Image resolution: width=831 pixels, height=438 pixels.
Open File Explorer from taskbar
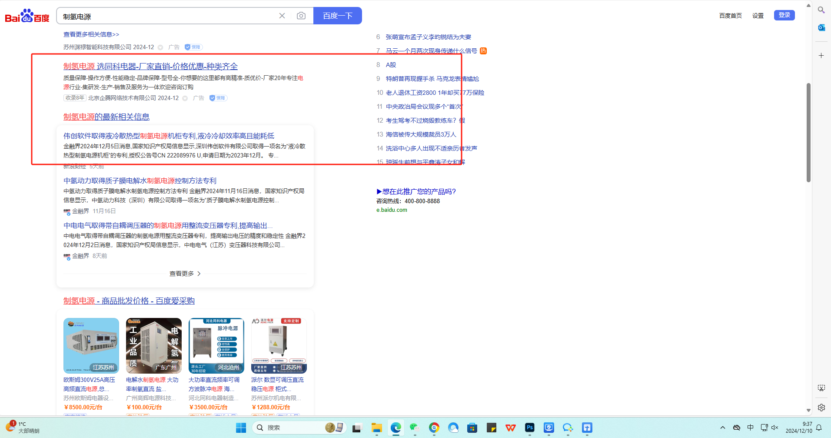[377, 428]
